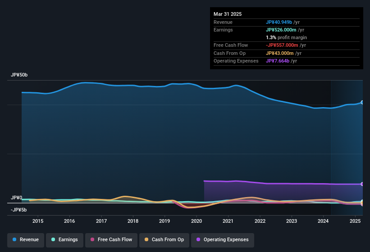Click the JP¥0 y-axis label
This screenshot has width=370, height=252.
click(x=17, y=198)
